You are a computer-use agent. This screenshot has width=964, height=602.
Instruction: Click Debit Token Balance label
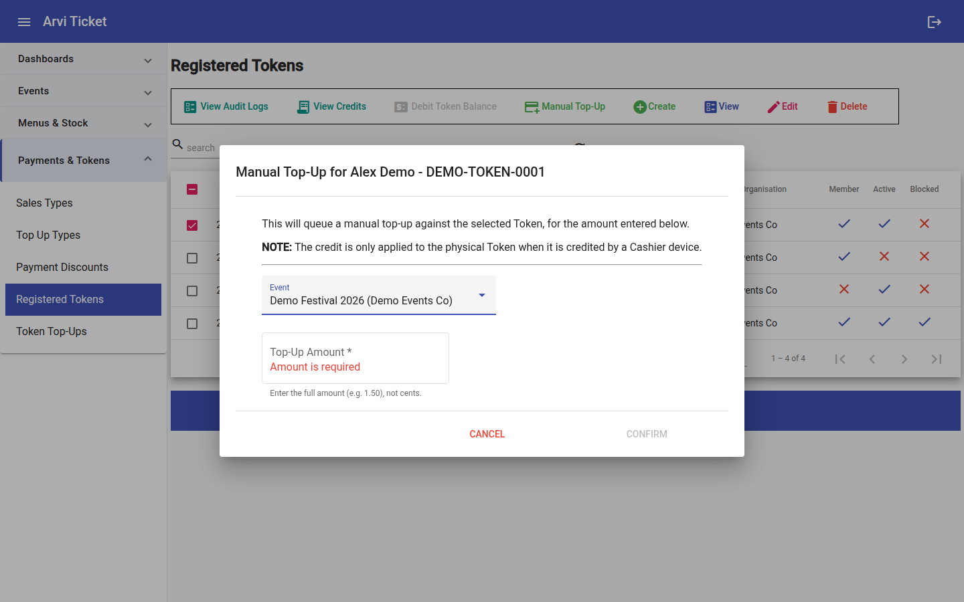tap(454, 106)
